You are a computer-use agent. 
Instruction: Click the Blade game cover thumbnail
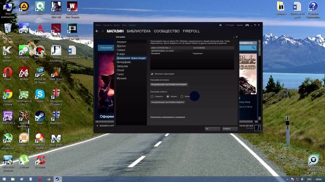pyautogui.click(x=248, y=74)
